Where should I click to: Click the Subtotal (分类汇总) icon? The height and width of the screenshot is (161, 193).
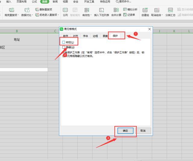coord(170,10)
